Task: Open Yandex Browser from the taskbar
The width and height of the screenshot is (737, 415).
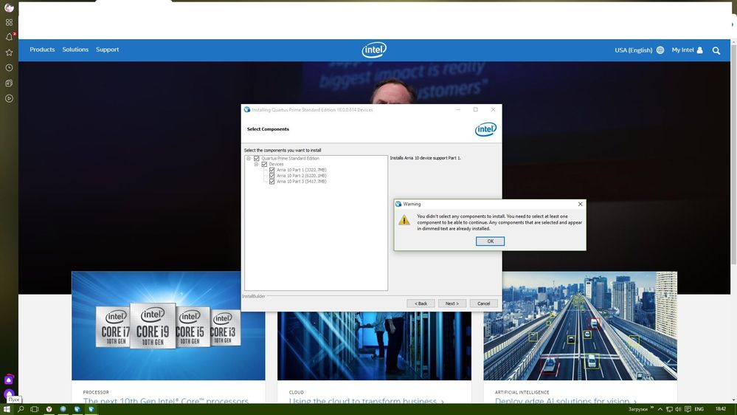Action: [49, 409]
